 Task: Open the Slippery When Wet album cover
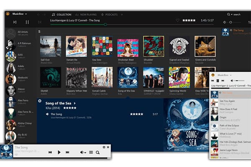pyautogui.click(x=77, y=77)
